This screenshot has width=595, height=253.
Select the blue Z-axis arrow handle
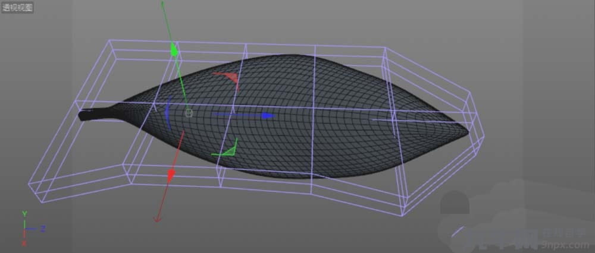pyautogui.click(x=268, y=116)
